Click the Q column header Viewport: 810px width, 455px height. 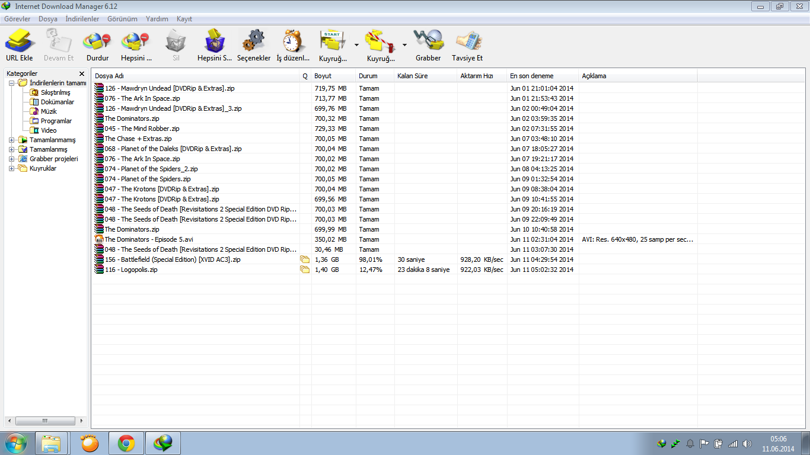(x=305, y=76)
